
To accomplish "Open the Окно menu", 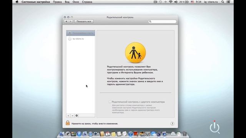I will pos(76,2).
